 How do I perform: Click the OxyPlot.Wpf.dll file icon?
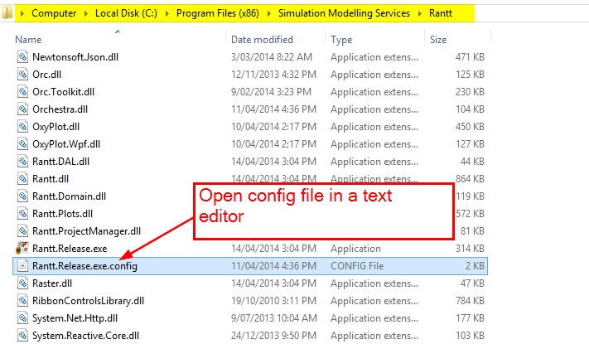[x=22, y=144]
